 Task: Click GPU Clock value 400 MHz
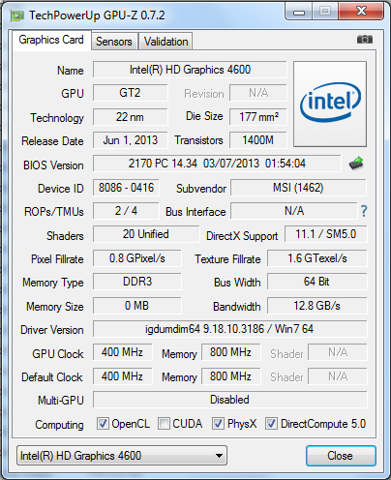point(122,352)
